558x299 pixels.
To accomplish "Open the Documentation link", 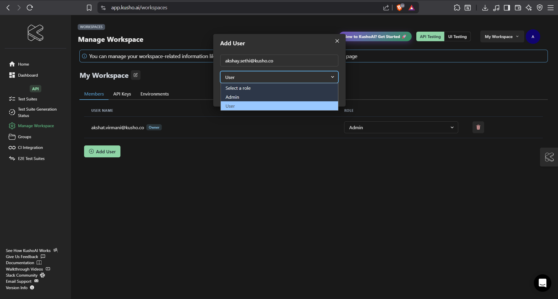I will click(24, 263).
